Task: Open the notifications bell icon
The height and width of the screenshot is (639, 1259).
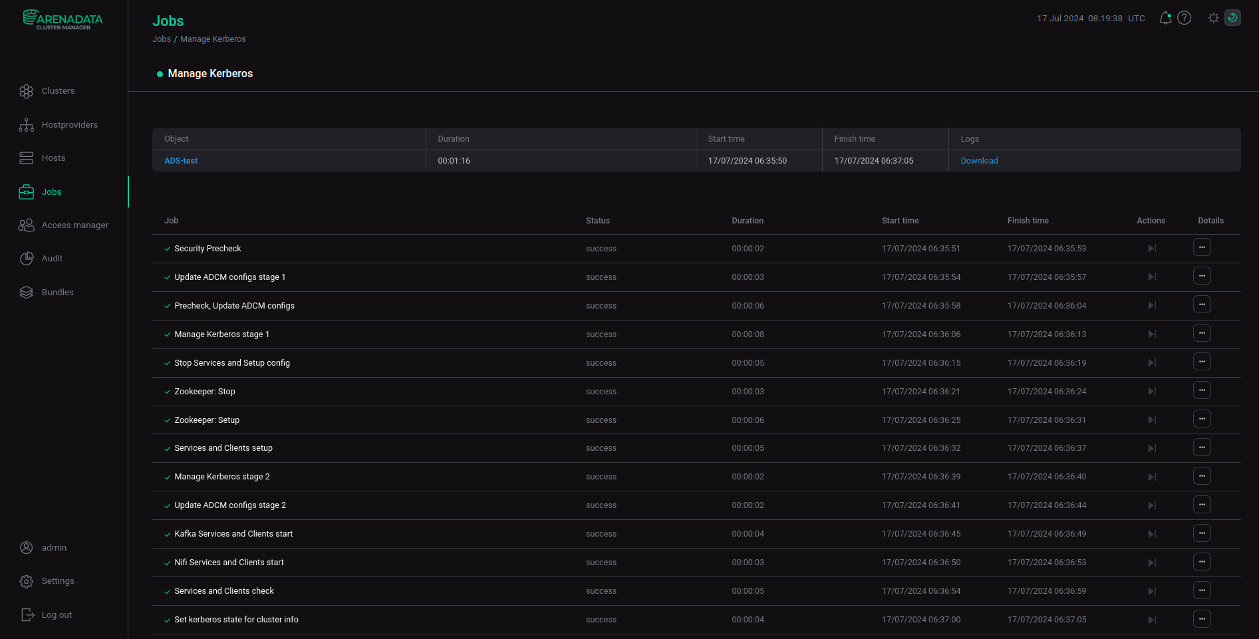Action: click(x=1165, y=18)
